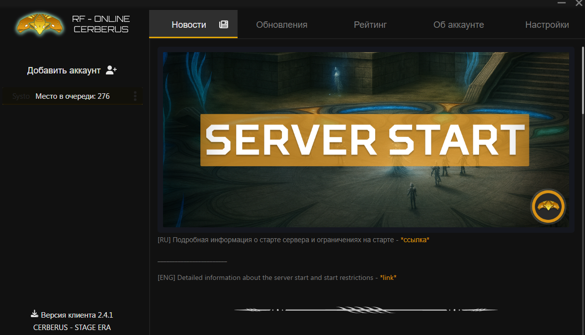Follow the *link* hyperlink in the English news text
585x335 pixels.
tap(388, 277)
